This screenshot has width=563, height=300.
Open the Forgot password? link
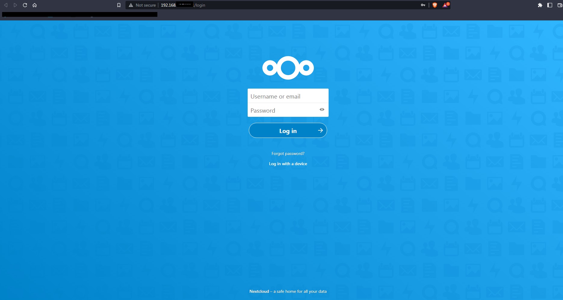288,153
